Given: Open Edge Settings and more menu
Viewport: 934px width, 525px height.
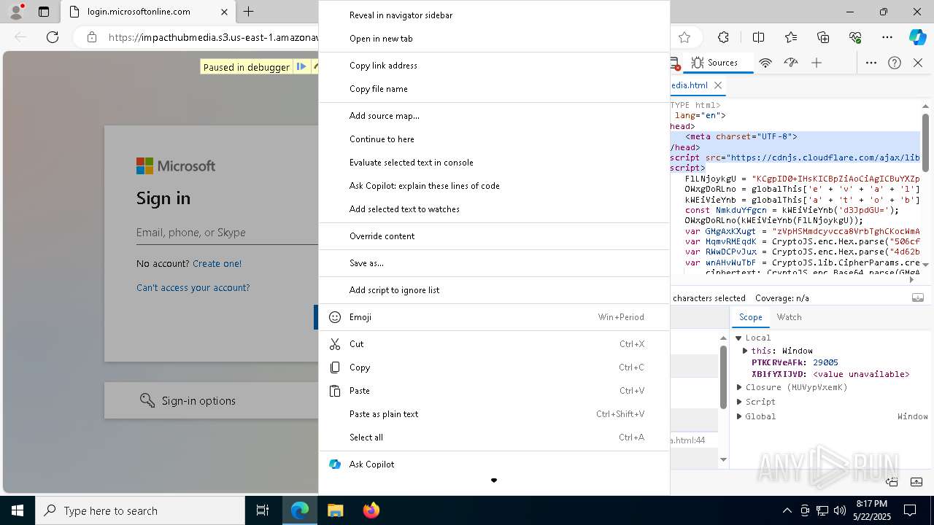Looking at the screenshot, I should tap(887, 37).
